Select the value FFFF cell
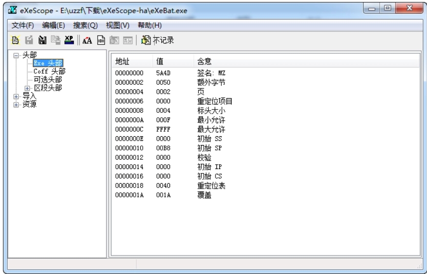Screen dimensions: 427x274 (163, 129)
